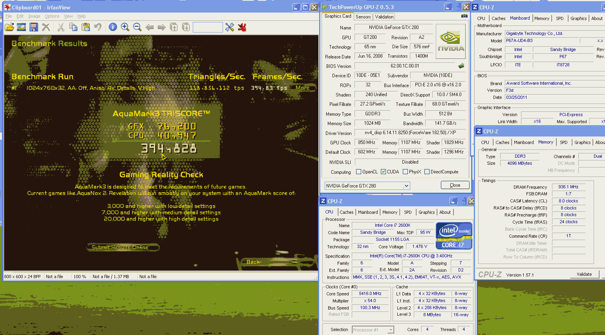Click the Intel Core i7 logo in CPU-Z

(x=454, y=236)
